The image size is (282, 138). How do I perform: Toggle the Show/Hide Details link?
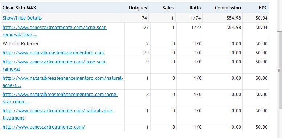tap(22, 18)
